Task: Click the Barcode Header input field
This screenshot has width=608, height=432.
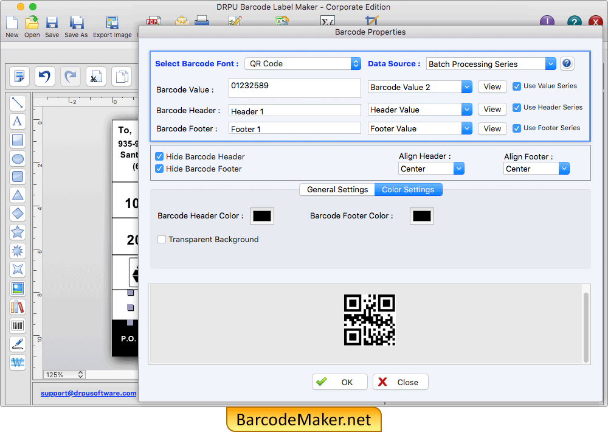Action: pos(295,110)
